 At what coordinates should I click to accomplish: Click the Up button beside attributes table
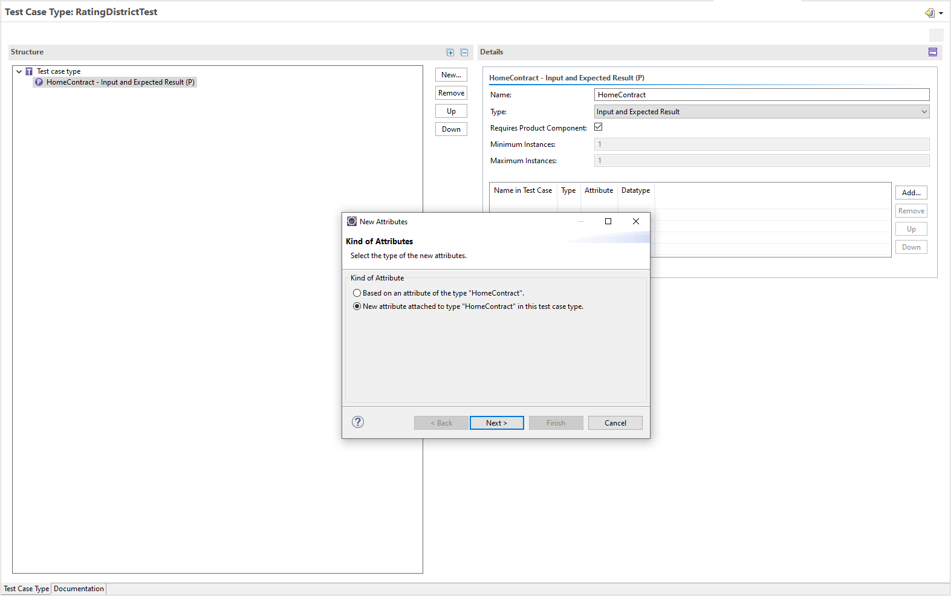coord(911,229)
